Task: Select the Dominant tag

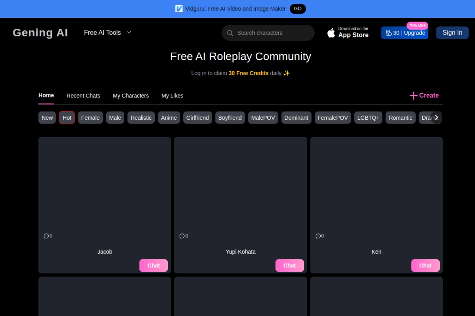Action: (x=296, y=118)
